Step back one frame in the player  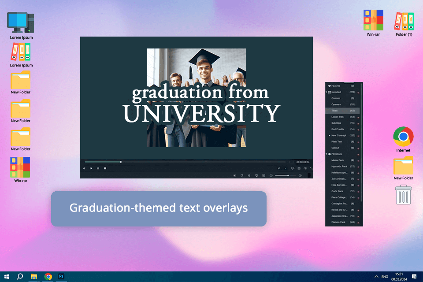84,168
